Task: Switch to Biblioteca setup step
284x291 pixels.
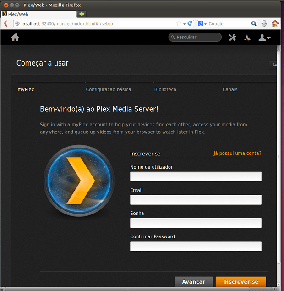Action: [165, 89]
